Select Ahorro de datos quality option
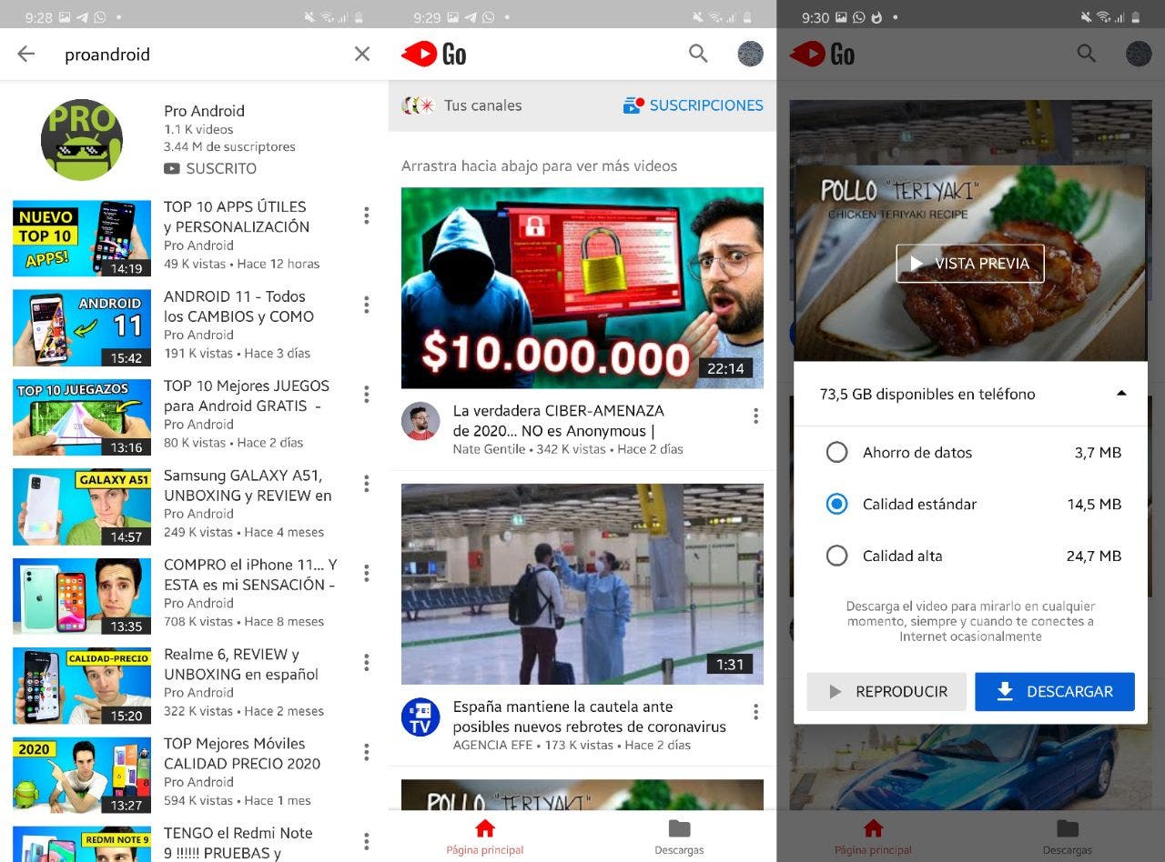1165x862 pixels. pyautogui.click(x=836, y=453)
